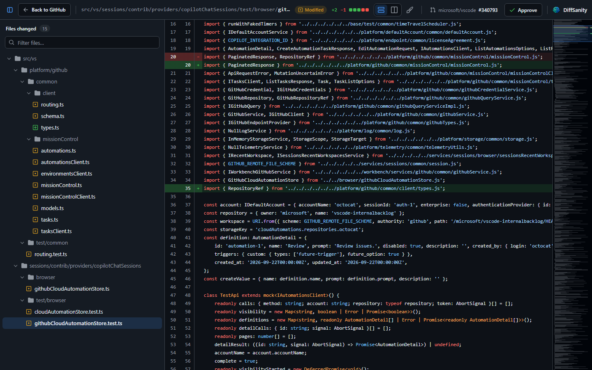Open tasksClient.ts from the file list

pyautogui.click(x=82, y=231)
